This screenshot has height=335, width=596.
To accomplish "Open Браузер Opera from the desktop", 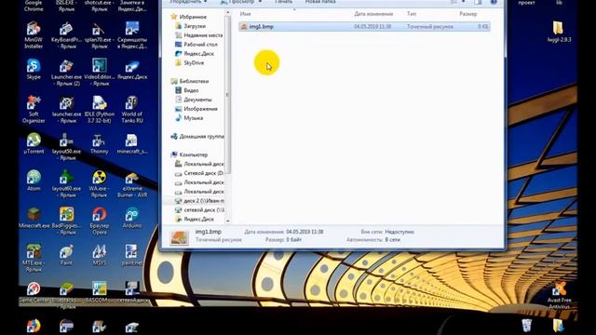I will [x=100, y=221].
